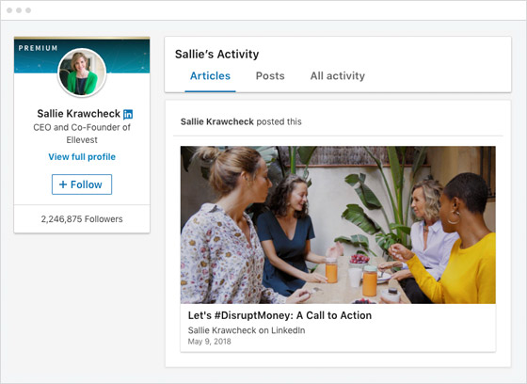This screenshot has height=384, width=527.
Task: Open the article image of women at table
Action: 338,225
